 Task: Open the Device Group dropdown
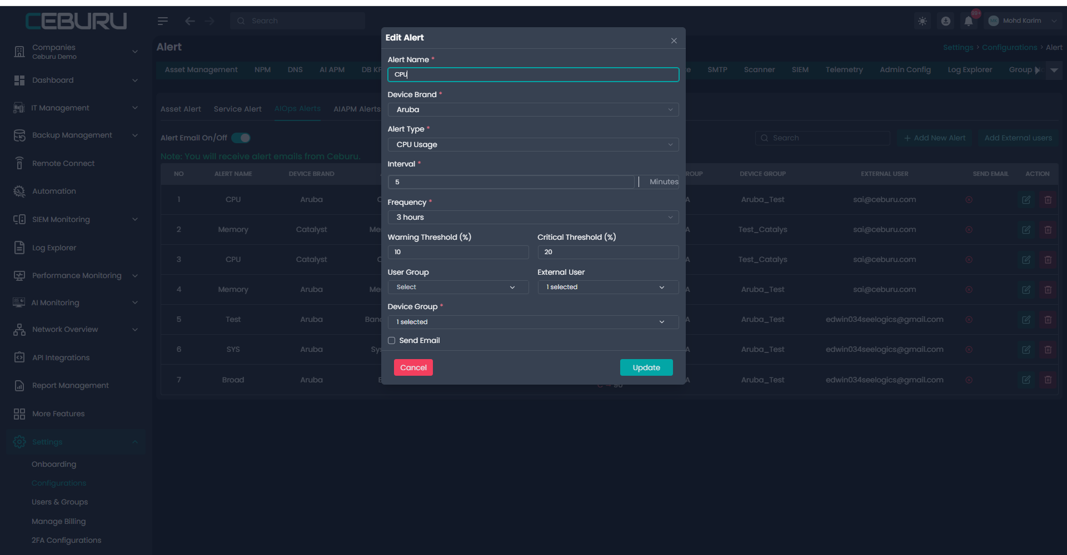(533, 322)
